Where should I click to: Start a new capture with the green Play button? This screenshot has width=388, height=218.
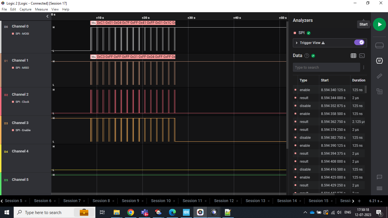379,24
